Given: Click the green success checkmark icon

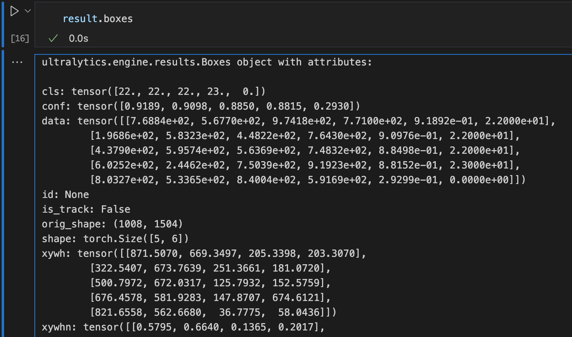Looking at the screenshot, I should [x=53, y=38].
